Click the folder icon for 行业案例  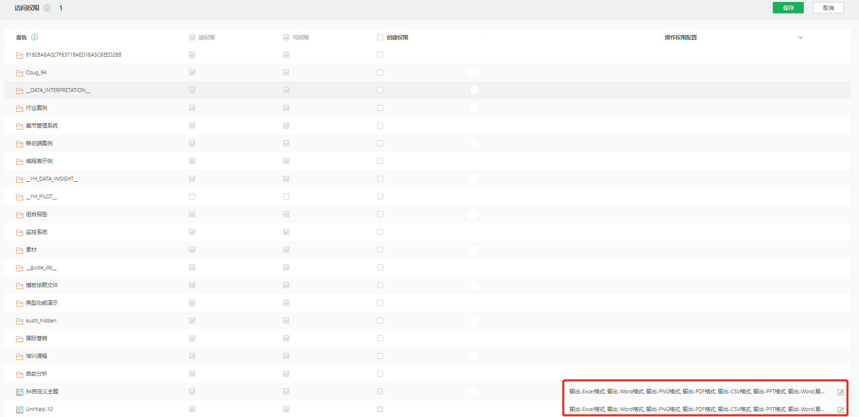point(20,108)
